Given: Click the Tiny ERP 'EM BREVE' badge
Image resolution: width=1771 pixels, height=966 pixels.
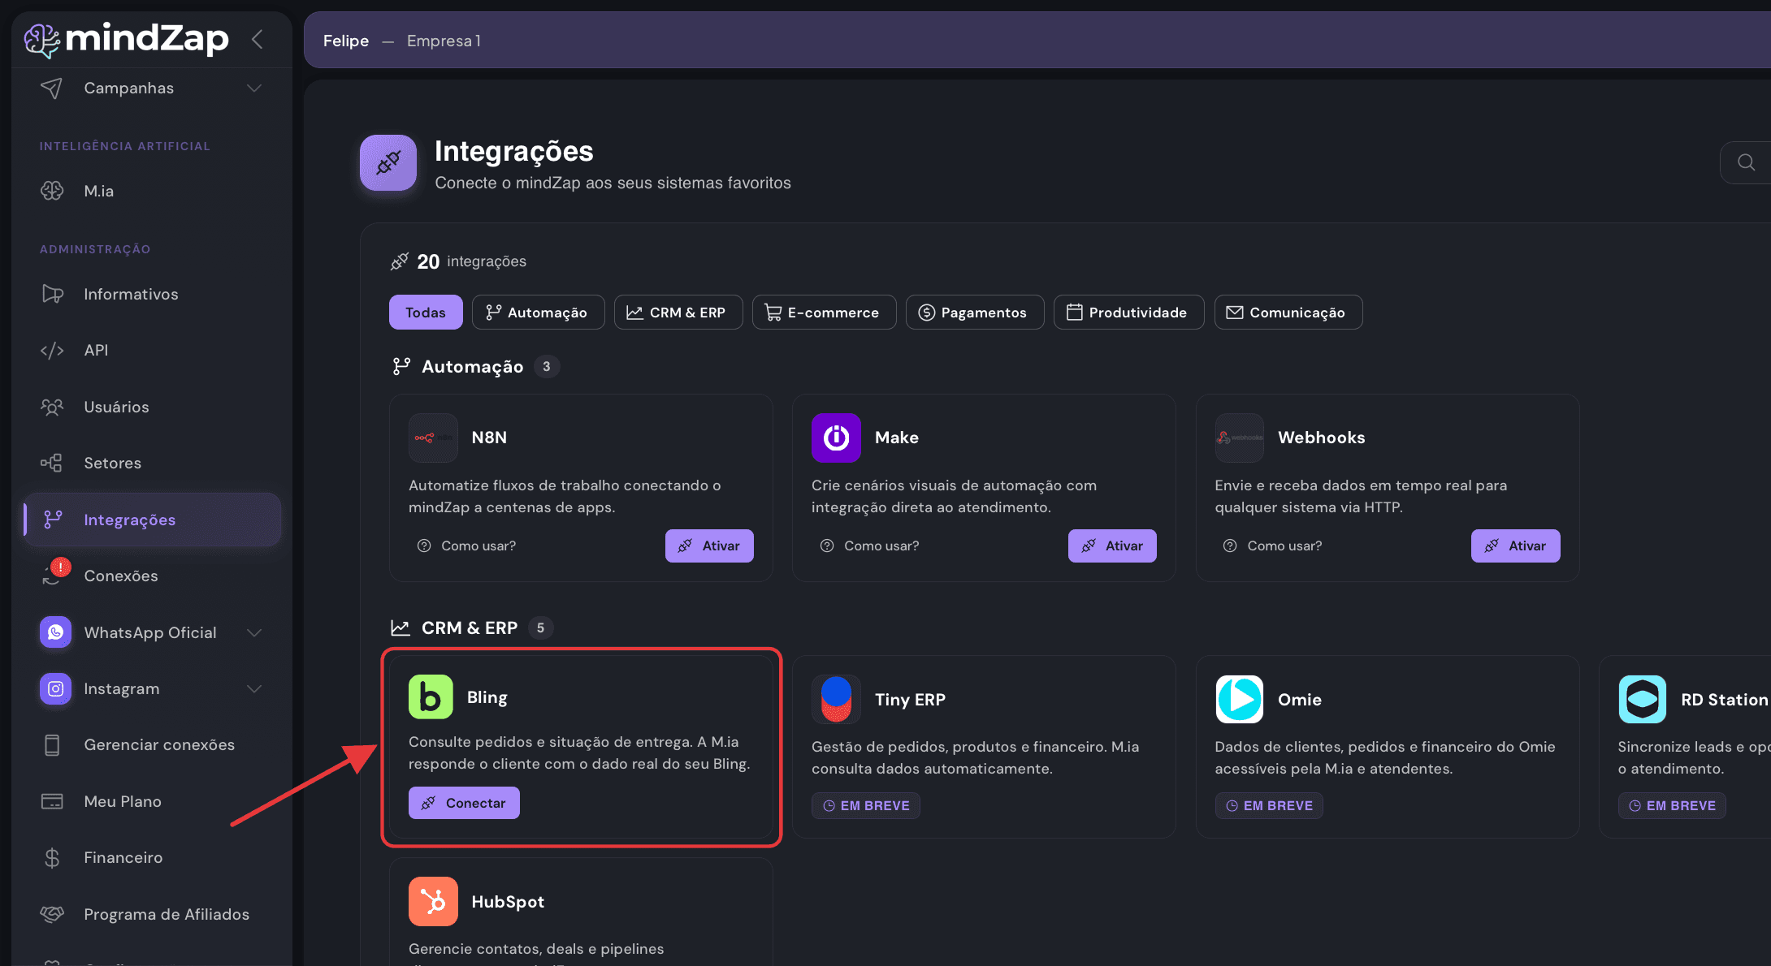Looking at the screenshot, I should pos(865,805).
